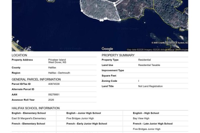Click 'English - Junior High School' header
Screen dimensions: 200x133
pyautogui.click(x=84, y=113)
